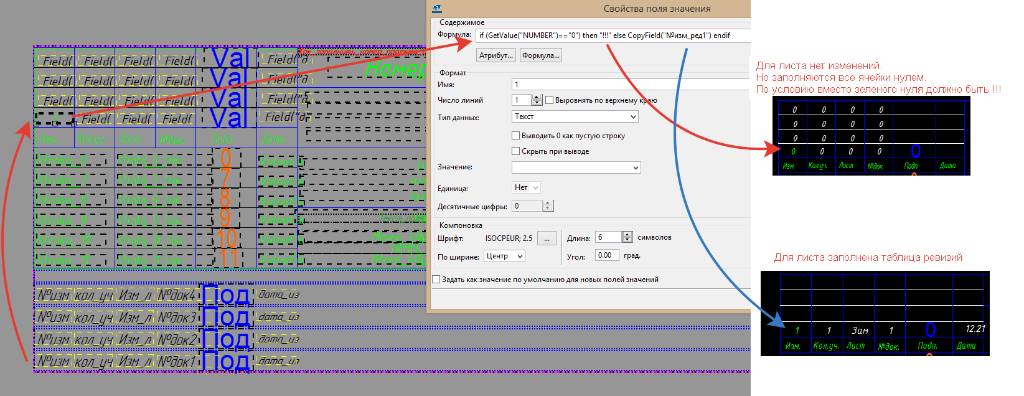Screen dimensions: 1024x396
Task: Check Задать как значение по умолчанию
Action: 436,280
